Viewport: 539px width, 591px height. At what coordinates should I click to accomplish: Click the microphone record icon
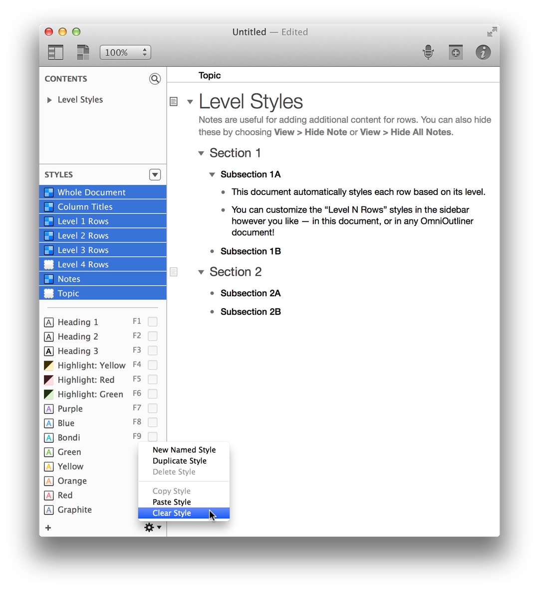click(428, 52)
